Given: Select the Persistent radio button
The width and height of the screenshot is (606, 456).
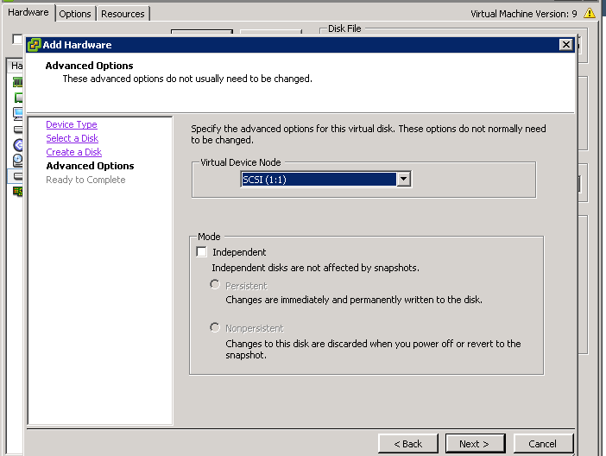Looking at the screenshot, I should [x=215, y=285].
